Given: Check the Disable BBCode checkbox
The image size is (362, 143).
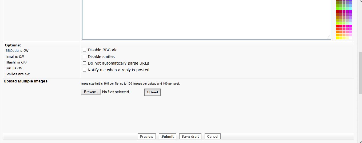Looking at the screenshot, I should point(85,50).
